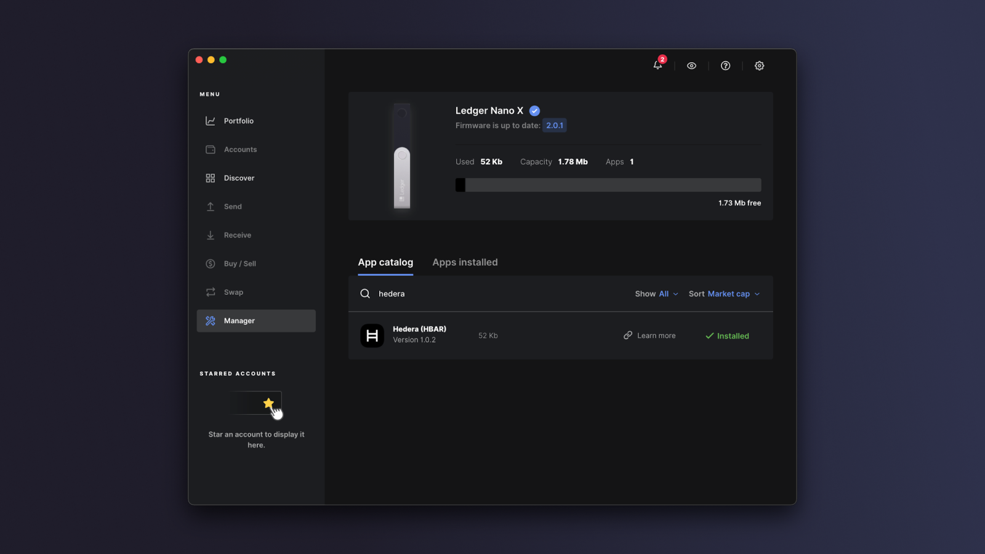The height and width of the screenshot is (554, 985).
Task: Open the Help question mark
Action: pos(725,65)
